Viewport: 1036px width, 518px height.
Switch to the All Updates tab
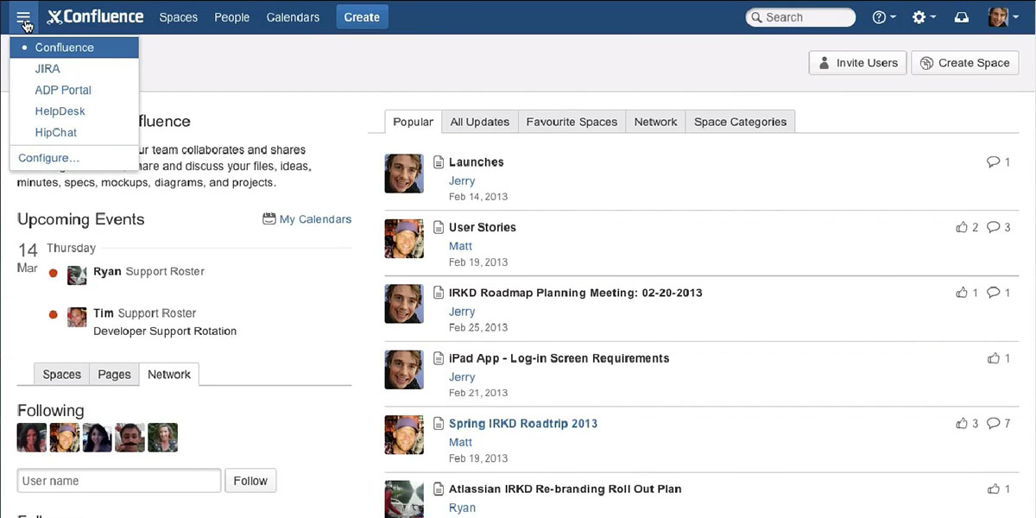pyautogui.click(x=479, y=122)
